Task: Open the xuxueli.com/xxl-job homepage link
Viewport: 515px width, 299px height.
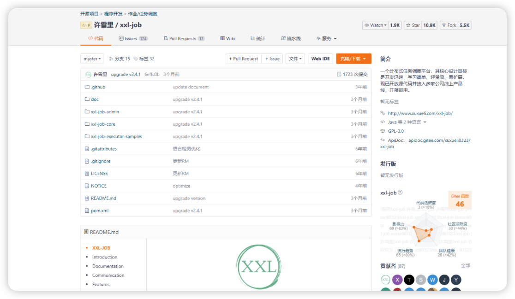Action: tap(420, 113)
